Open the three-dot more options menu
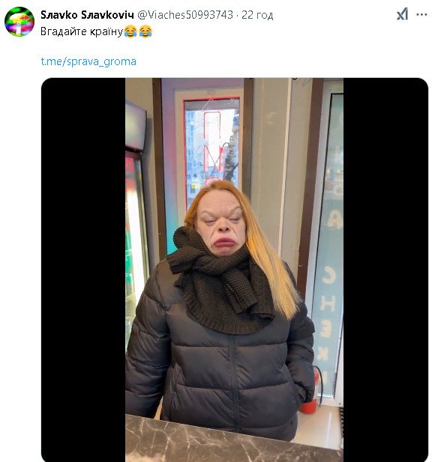The height and width of the screenshot is (462, 438). pyautogui.click(x=421, y=14)
